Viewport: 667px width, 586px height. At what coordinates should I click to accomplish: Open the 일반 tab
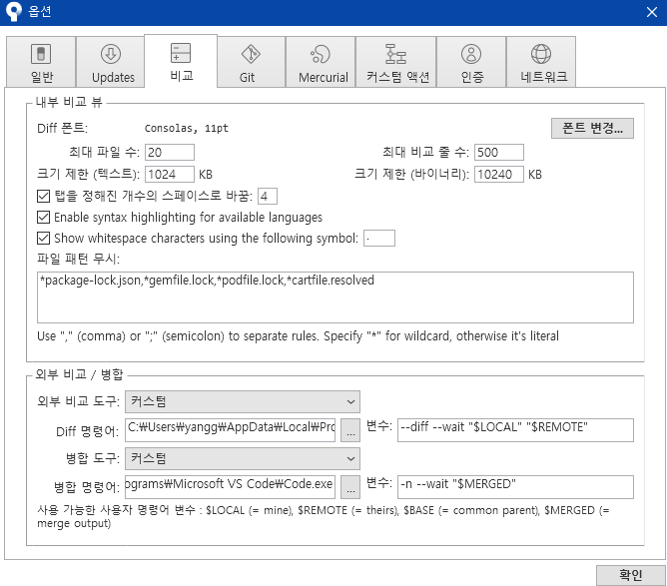pyautogui.click(x=41, y=62)
